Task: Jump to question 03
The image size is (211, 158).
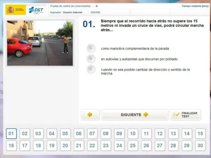Action: (38, 133)
